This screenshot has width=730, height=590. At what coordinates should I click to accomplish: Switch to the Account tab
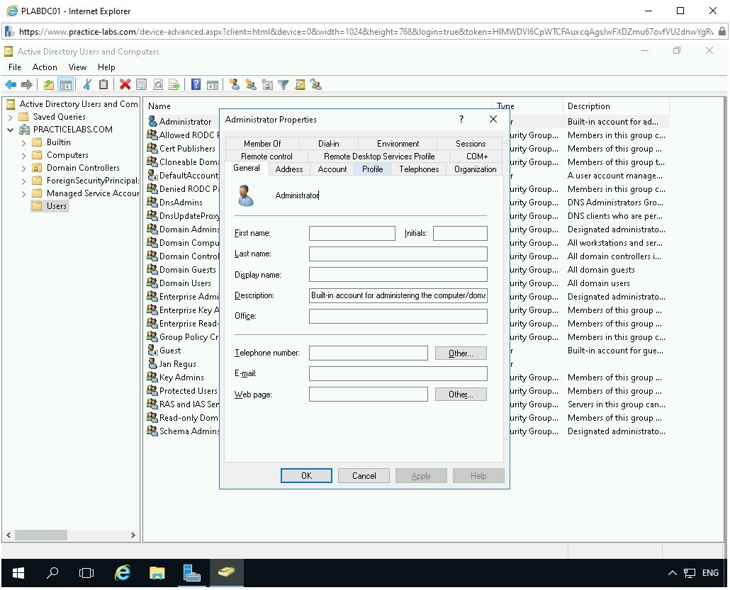click(332, 169)
